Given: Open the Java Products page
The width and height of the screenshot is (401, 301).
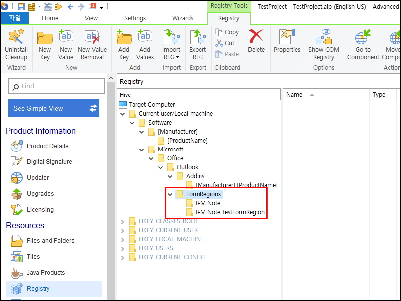Looking at the screenshot, I should [x=46, y=273].
